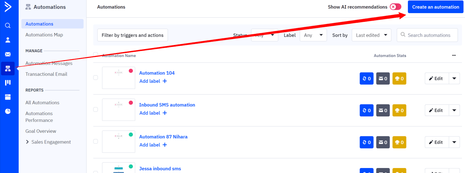Open Automation Messages menu item
Screen dimensions: 465x173
(x=49, y=63)
